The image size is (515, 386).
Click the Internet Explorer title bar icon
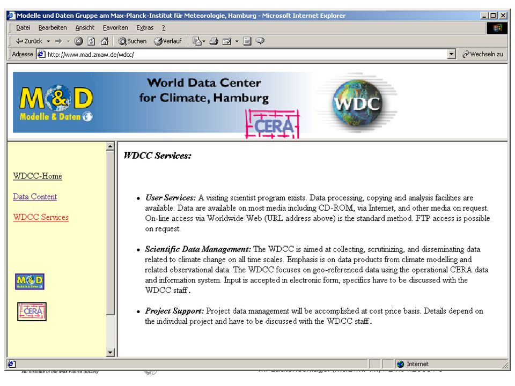pos(11,16)
